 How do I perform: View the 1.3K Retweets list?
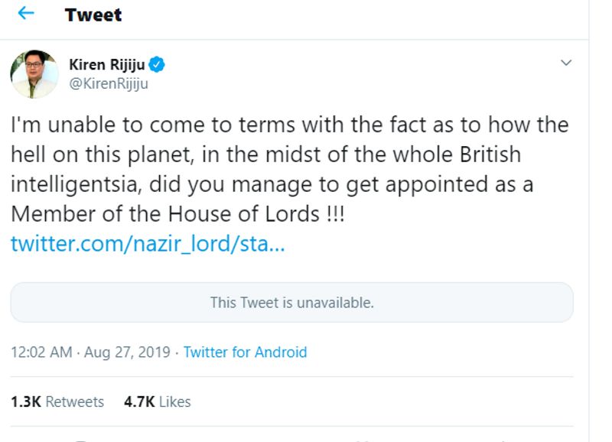tap(57, 401)
